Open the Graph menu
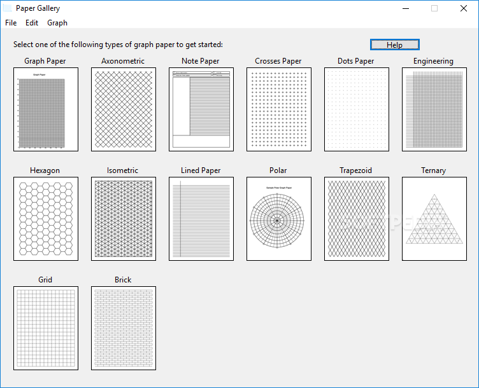This screenshot has width=479, height=388. point(57,23)
